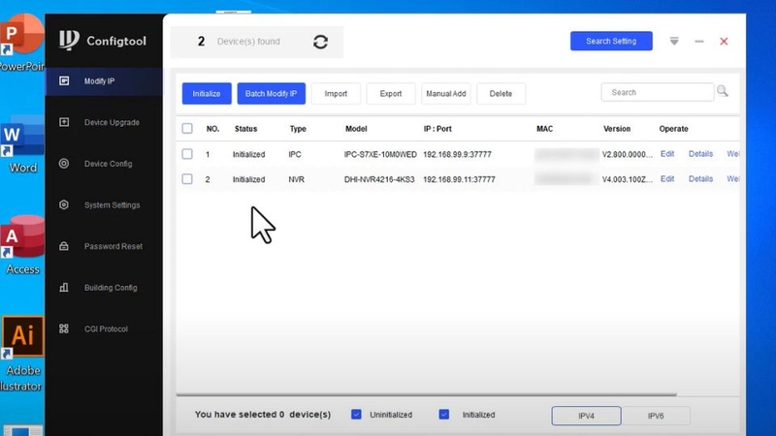This screenshot has height=436, width=776.
Task: Select the checkbox for device 1 IPC
Action: (187, 154)
